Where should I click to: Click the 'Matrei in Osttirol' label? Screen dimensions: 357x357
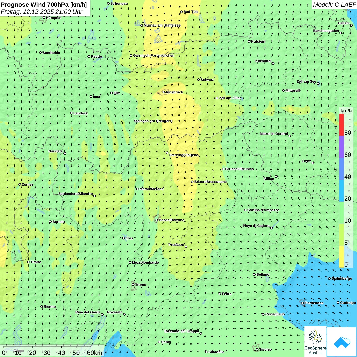(274, 134)
